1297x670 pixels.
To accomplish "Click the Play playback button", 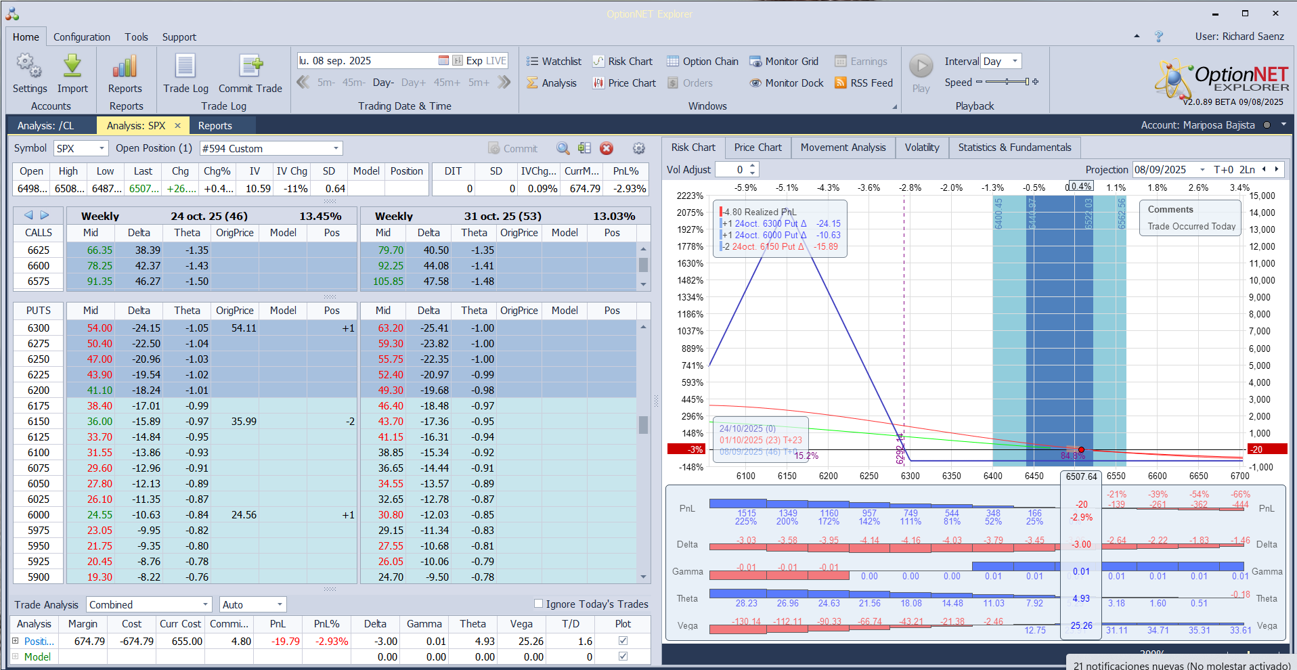I will tap(921, 66).
